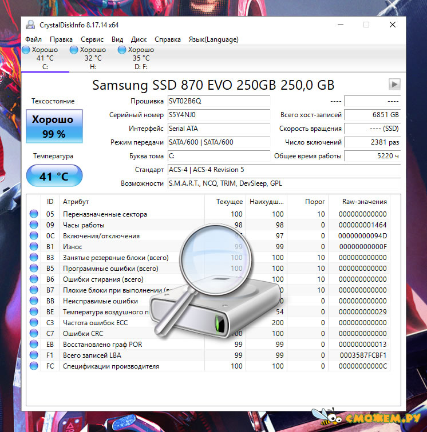Image resolution: width=427 pixels, height=432 pixels.
Task: Click the blue status orb of D: F: tab
Action: click(122, 50)
